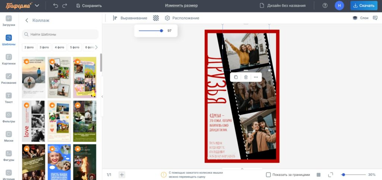Screen dimensions: 382x180
Task: Click the search magnifier icon
Action: coord(26,34)
